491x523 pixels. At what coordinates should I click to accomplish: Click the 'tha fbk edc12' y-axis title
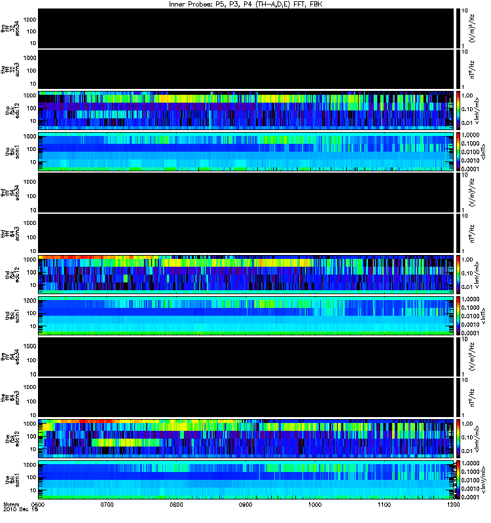pyautogui.click(x=12, y=110)
